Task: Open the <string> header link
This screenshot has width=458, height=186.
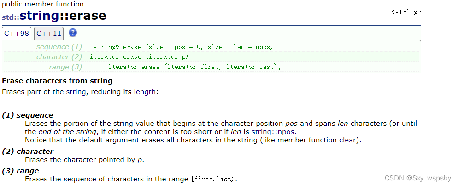Action: [x=406, y=12]
